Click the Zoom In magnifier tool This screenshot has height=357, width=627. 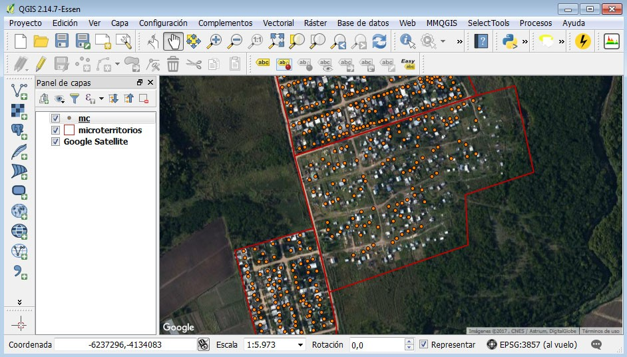pos(214,41)
